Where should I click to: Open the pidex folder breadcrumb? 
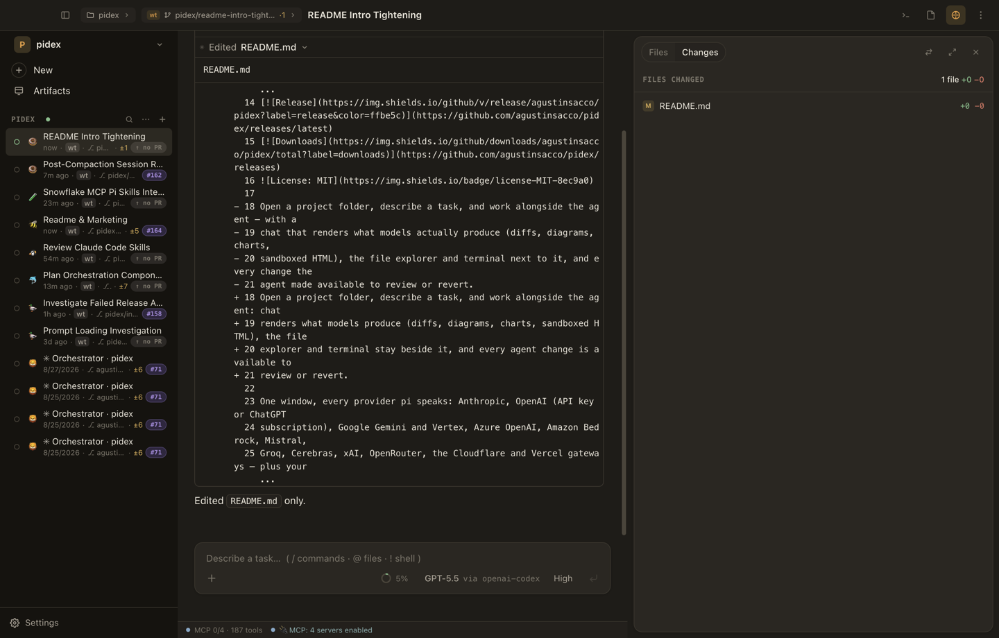108,15
